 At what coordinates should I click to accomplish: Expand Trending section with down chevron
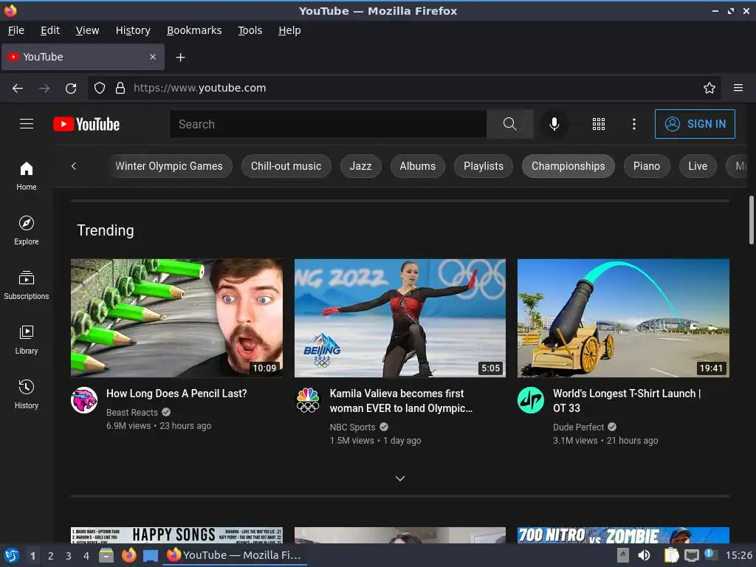tap(399, 478)
